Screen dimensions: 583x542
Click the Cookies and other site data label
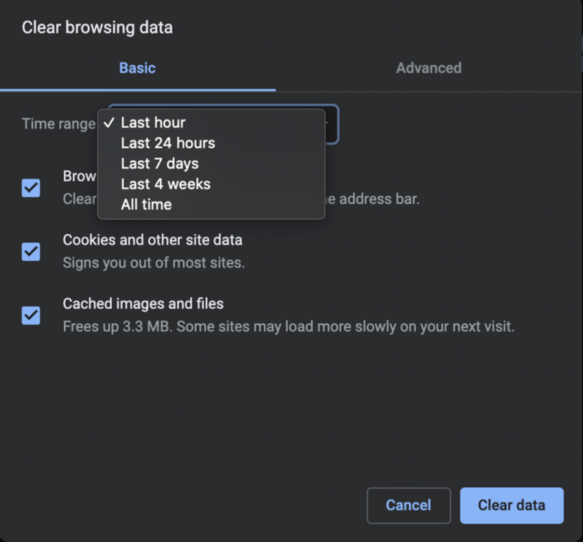click(152, 241)
